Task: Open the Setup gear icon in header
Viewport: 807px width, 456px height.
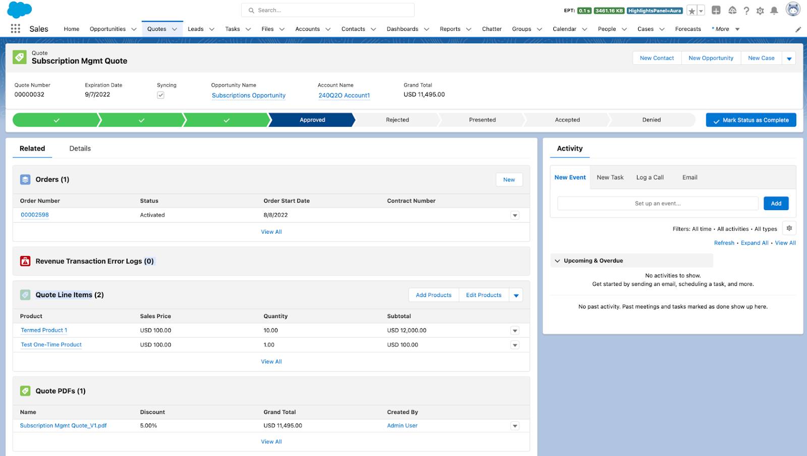Action: pyautogui.click(x=760, y=11)
